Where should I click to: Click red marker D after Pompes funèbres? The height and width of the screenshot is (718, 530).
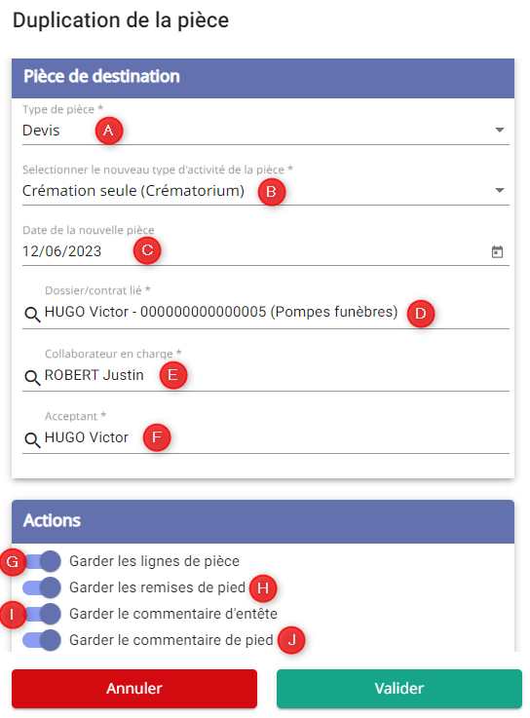(x=421, y=313)
